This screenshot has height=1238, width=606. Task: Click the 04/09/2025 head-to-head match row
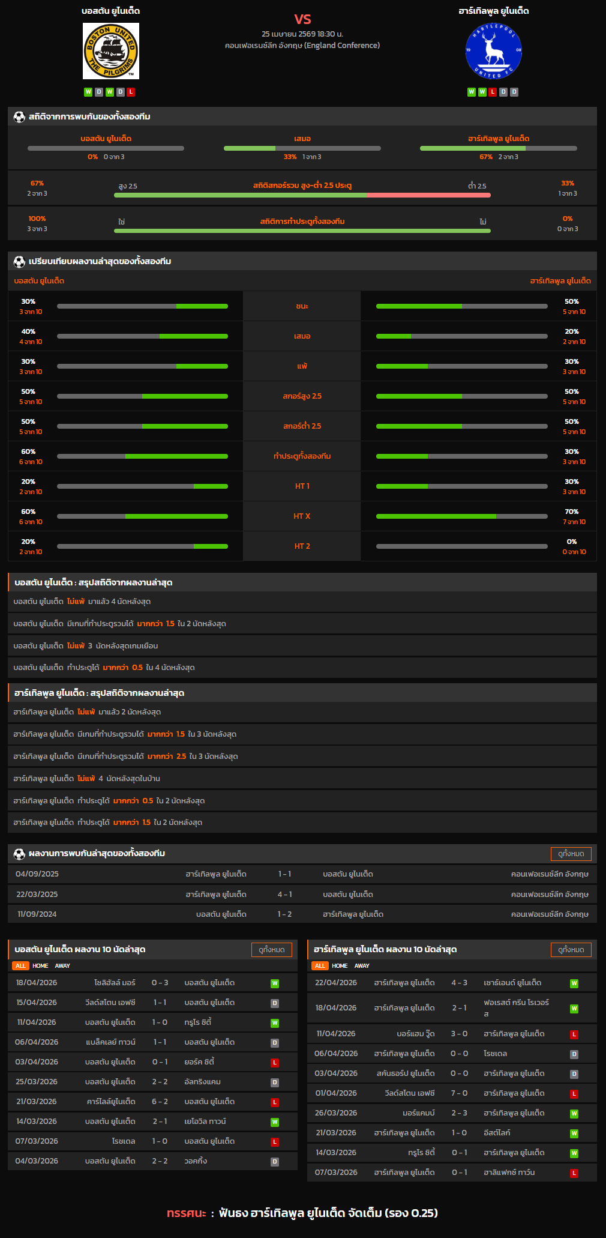(302, 874)
